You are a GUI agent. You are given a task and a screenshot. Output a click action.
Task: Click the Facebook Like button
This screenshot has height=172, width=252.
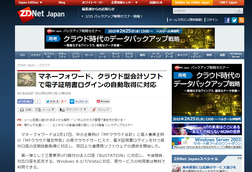pyautogui.click(x=25, y=101)
